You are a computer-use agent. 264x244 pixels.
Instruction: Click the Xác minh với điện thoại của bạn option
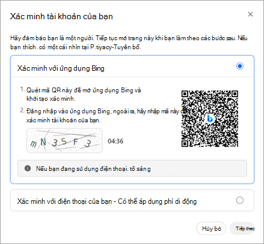(x=132, y=200)
